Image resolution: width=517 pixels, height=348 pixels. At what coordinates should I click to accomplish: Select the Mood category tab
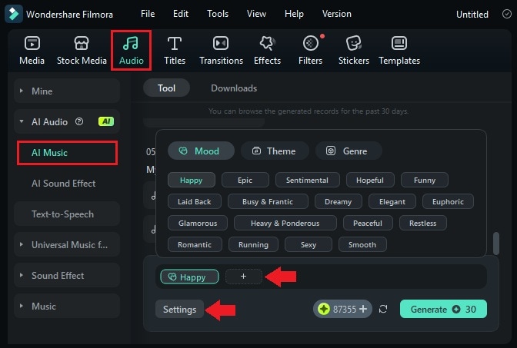pyautogui.click(x=201, y=151)
